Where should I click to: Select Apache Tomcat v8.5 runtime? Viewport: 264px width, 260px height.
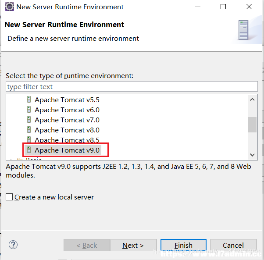pyautogui.click(x=67, y=140)
